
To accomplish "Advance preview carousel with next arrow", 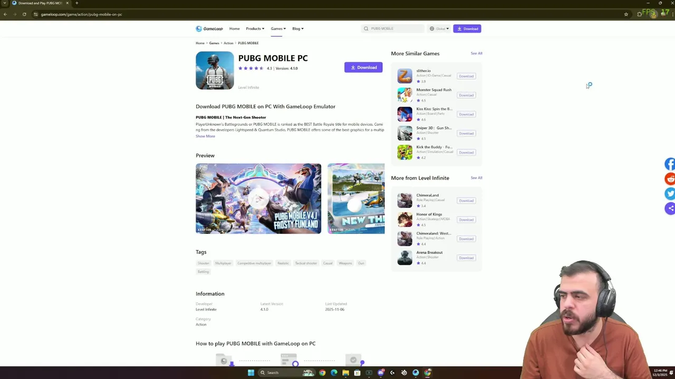I will pyautogui.click(x=381, y=199).
